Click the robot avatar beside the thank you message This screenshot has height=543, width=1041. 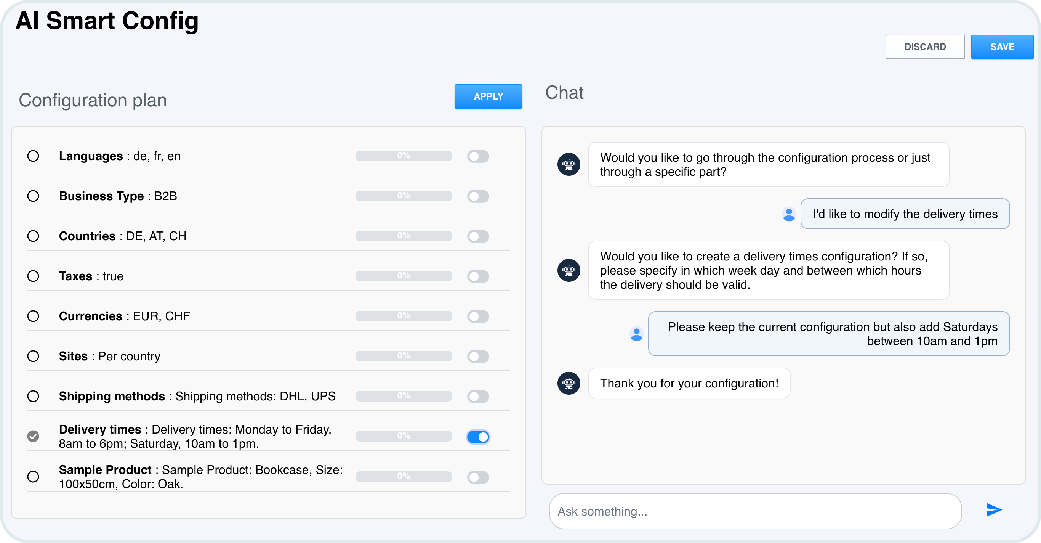click(x=568, y=383)
